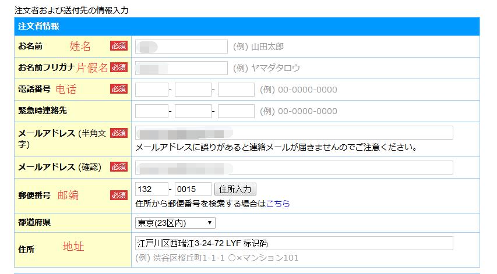The image size is (497, 274).
Task: Click last box of 電話番号 field
Action: coord(236,90)
